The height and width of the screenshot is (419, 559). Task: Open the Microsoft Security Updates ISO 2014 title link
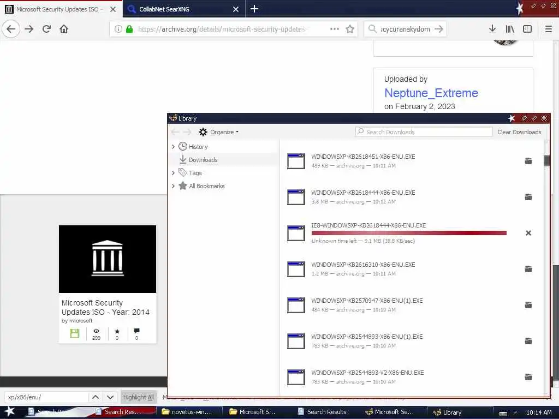105,308
